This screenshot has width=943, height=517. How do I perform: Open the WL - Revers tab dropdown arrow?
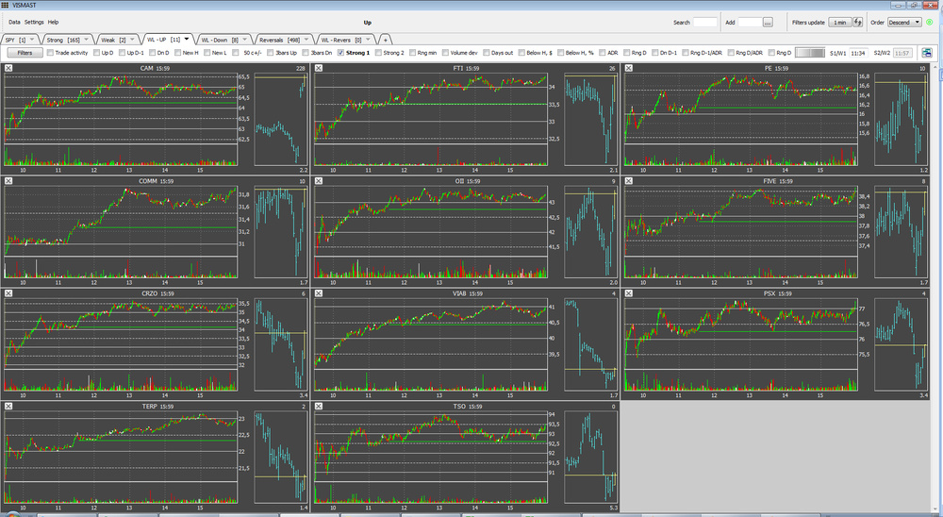[368, 40]
